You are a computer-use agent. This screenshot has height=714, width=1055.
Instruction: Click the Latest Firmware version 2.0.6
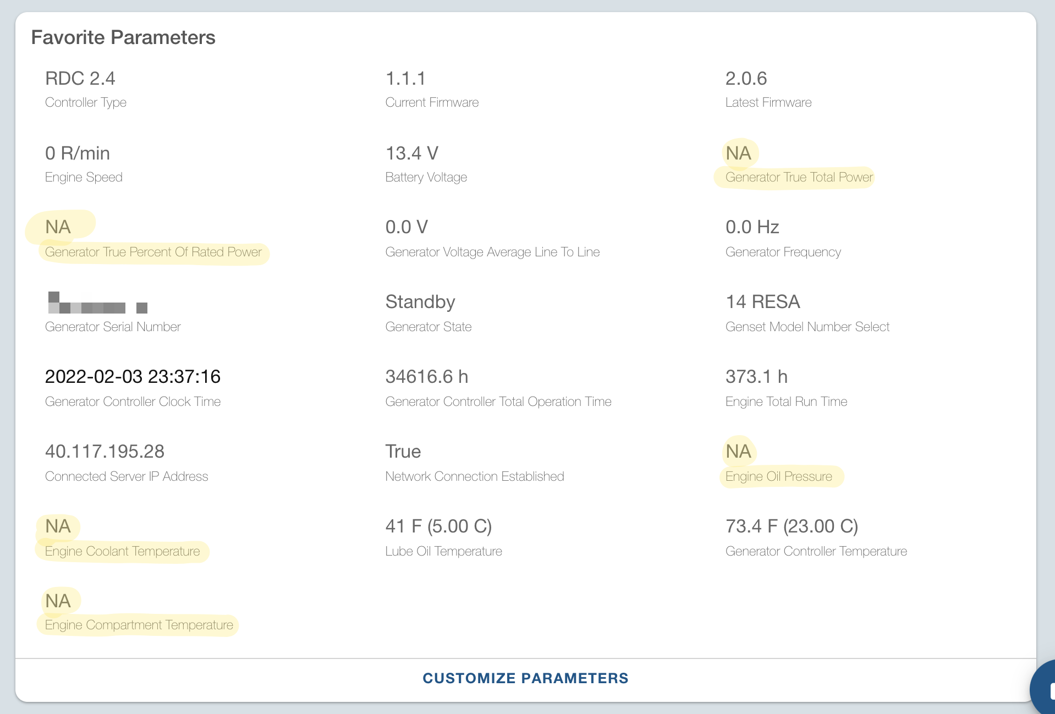click(x=746, y=78)
